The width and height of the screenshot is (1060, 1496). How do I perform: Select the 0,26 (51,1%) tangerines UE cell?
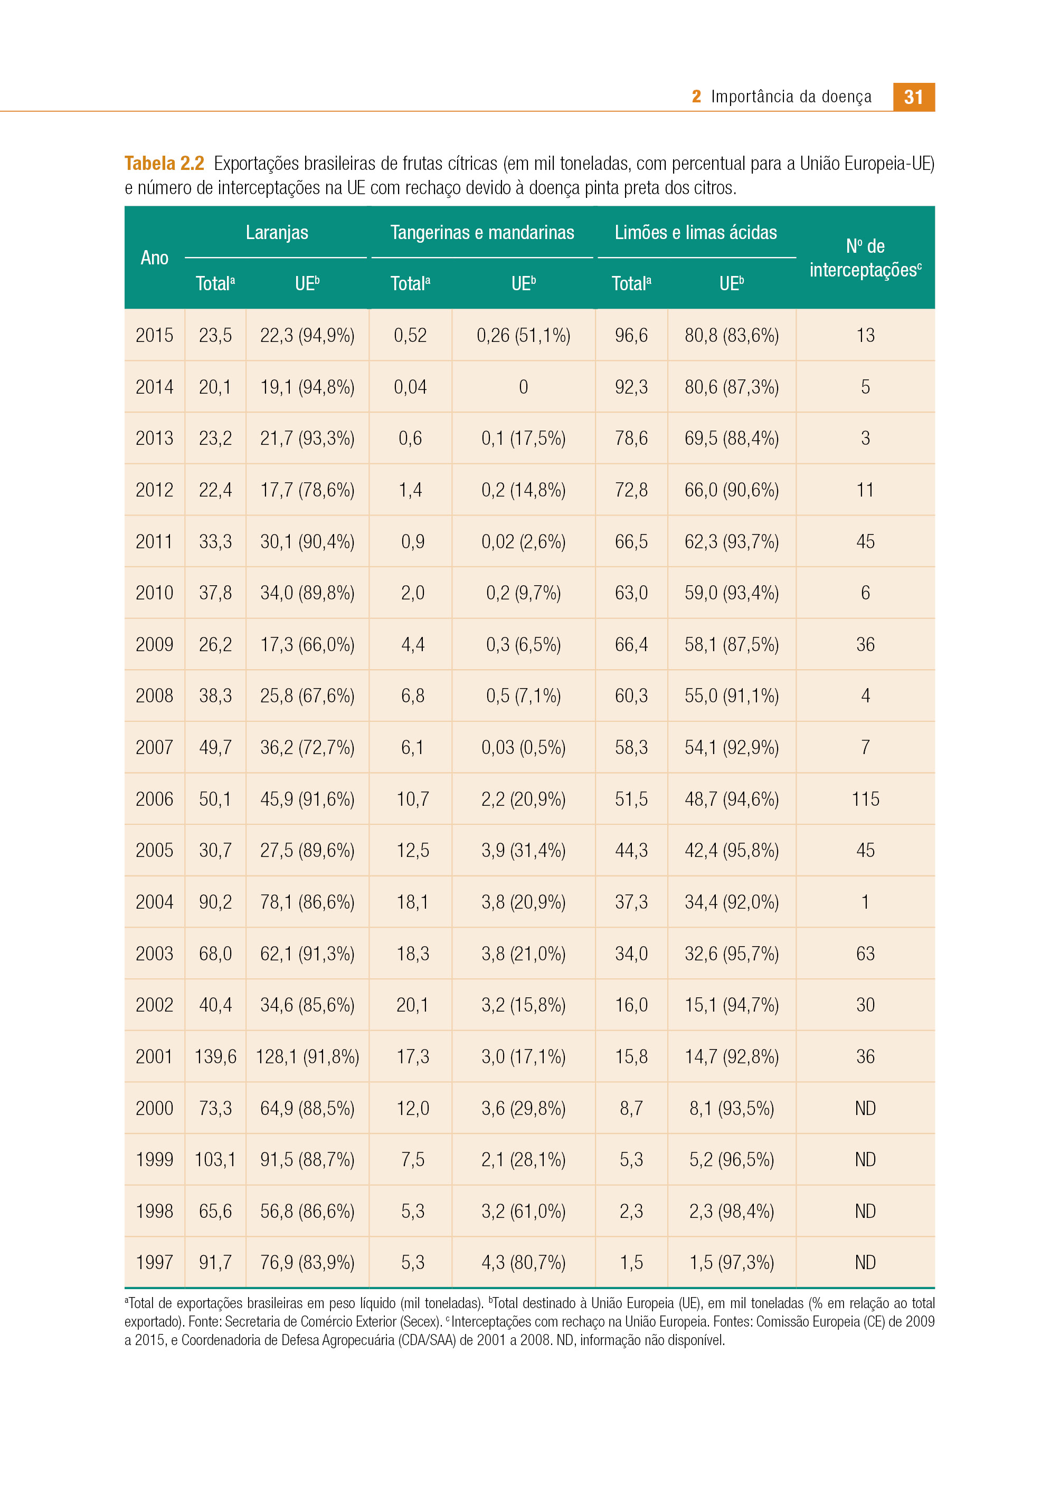(x=524, y=335)
